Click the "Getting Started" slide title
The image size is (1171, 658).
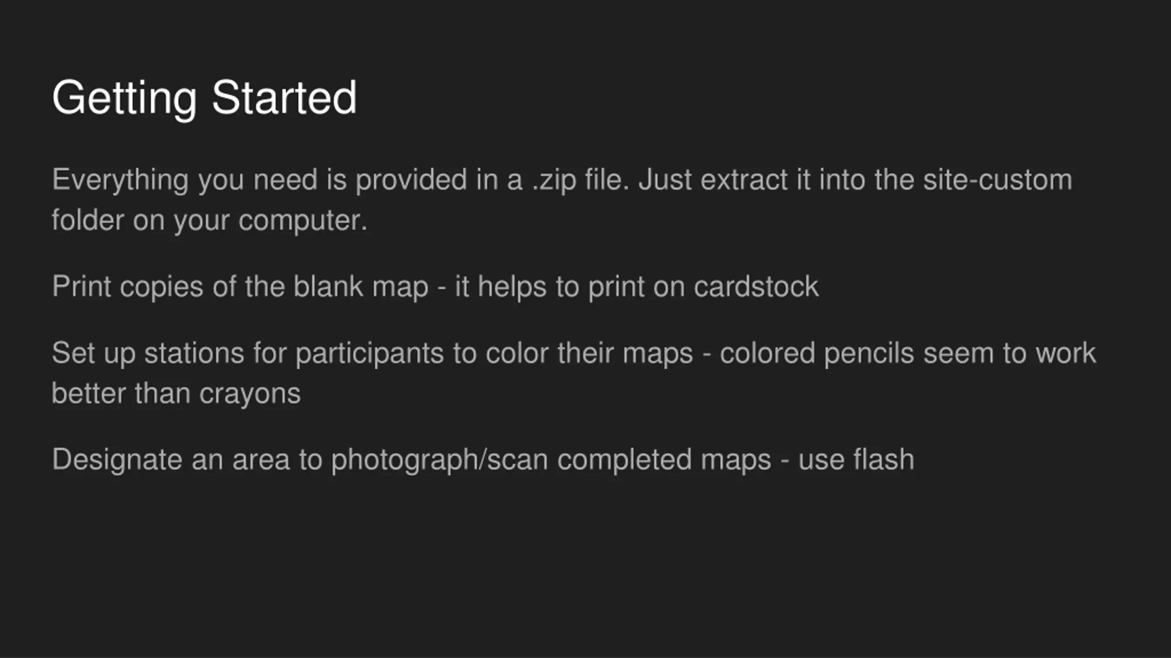pyautogui.click(x=204, y=98)
